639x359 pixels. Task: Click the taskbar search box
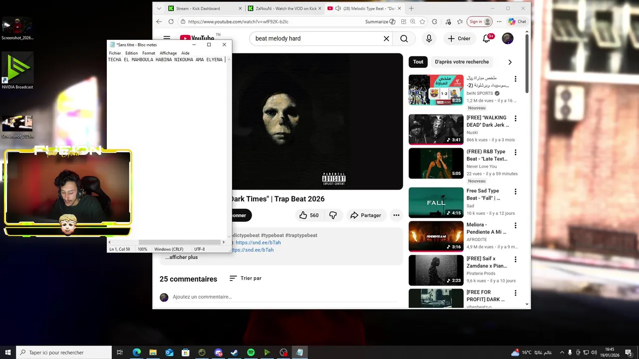pos(64,353)
